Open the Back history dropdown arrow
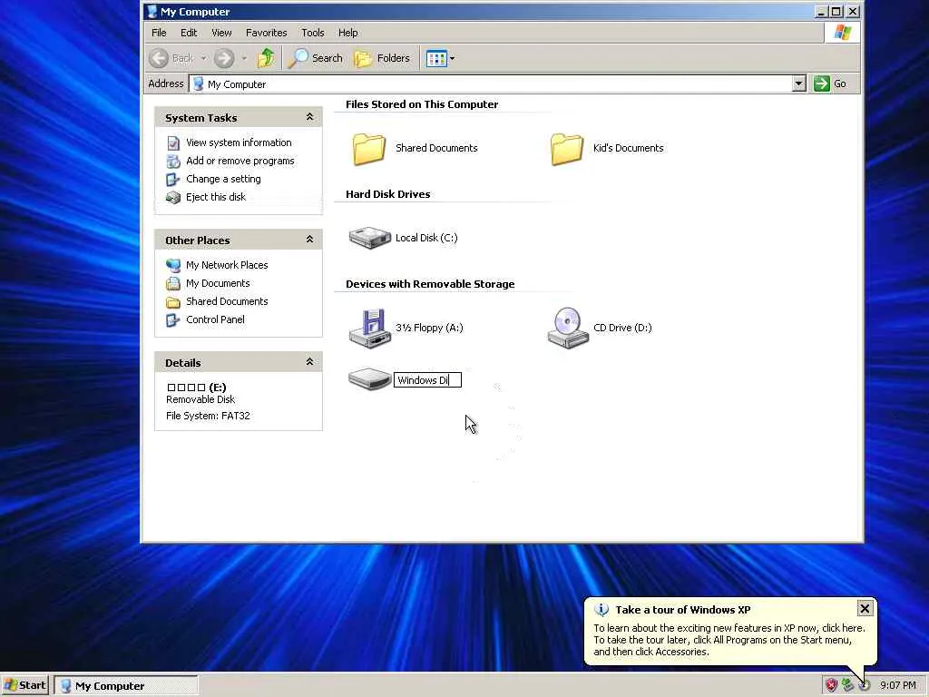Viewport: 929px width, 697px height. coord(203,58)
